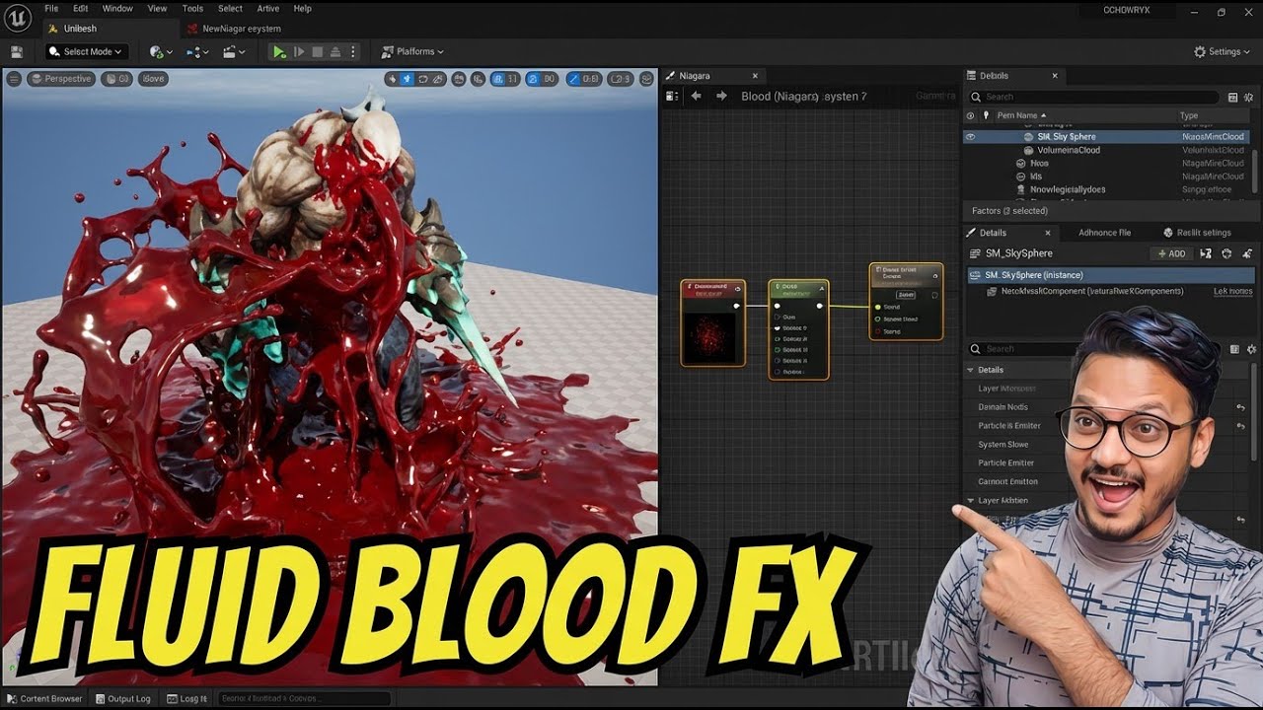Open the Platforms dropdown
Viewport: 1263px width, 710px height.
pos(412,51)
